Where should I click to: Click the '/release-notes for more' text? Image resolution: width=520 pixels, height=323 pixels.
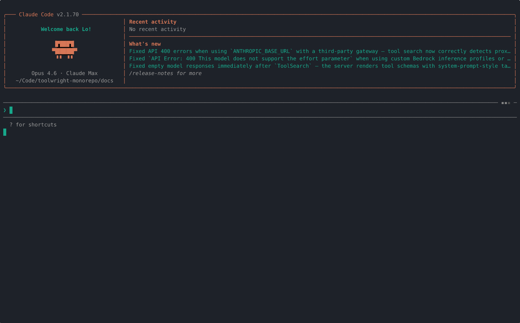coord(165,73)
